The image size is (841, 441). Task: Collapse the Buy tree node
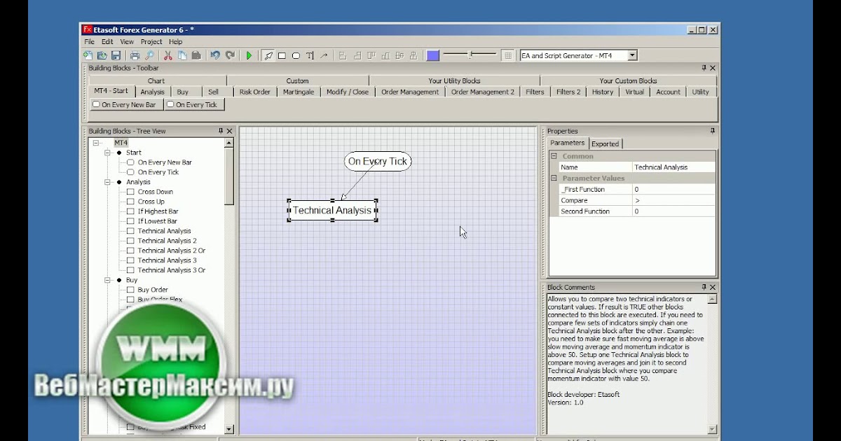[108, 280]
